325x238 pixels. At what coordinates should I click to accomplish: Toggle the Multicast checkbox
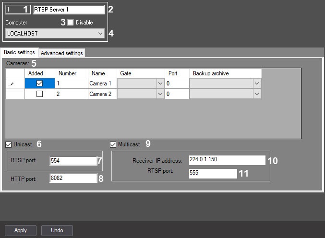coord(113,144)
